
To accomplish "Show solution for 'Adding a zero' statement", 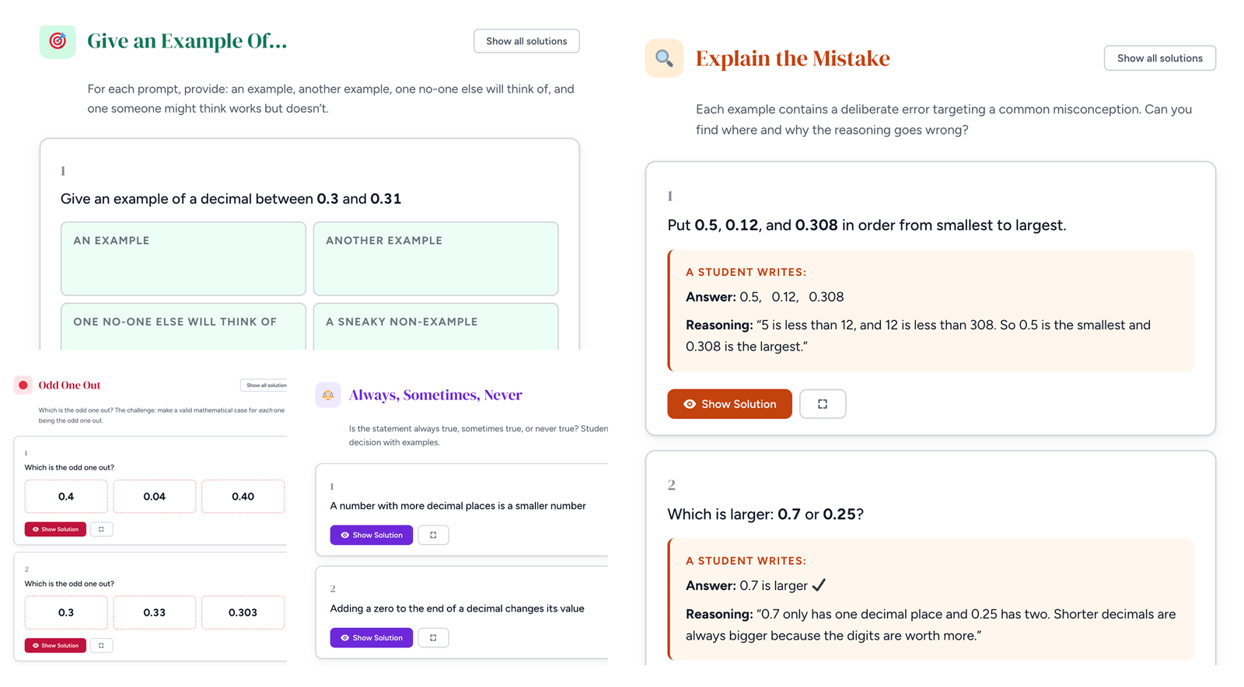I will pos(371,638).
